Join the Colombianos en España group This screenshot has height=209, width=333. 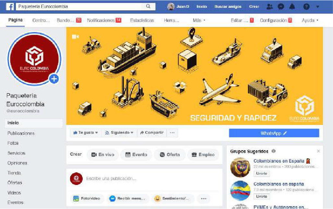pos(261,174)
